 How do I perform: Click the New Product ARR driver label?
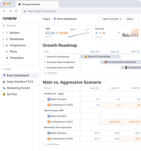pyautogui.click(x=54, y=111)
